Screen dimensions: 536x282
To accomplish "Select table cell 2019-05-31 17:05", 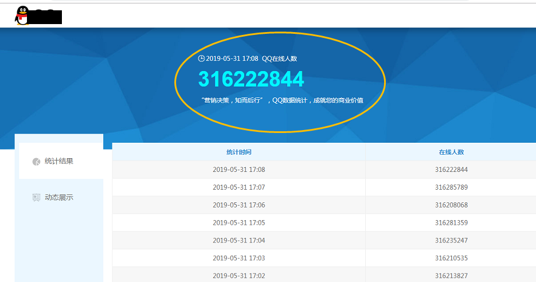I will (239, 223).
